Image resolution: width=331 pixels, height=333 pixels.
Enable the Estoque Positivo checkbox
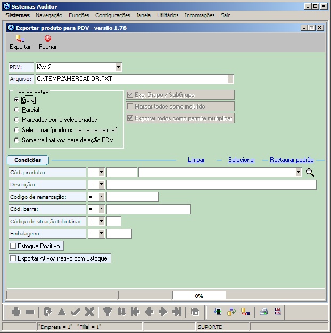tap(13, 246)
